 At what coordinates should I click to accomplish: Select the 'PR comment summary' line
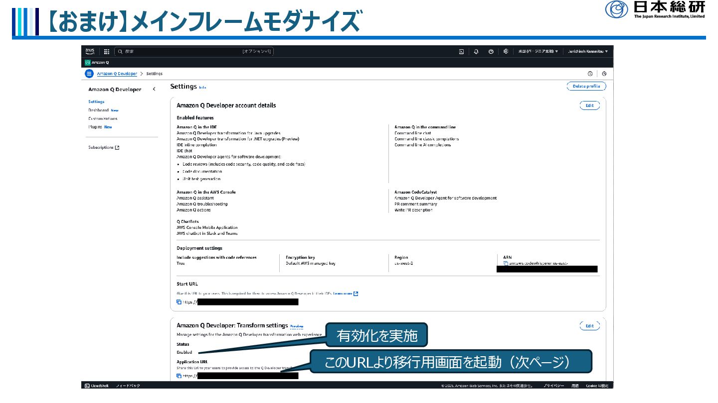point(416,204)
